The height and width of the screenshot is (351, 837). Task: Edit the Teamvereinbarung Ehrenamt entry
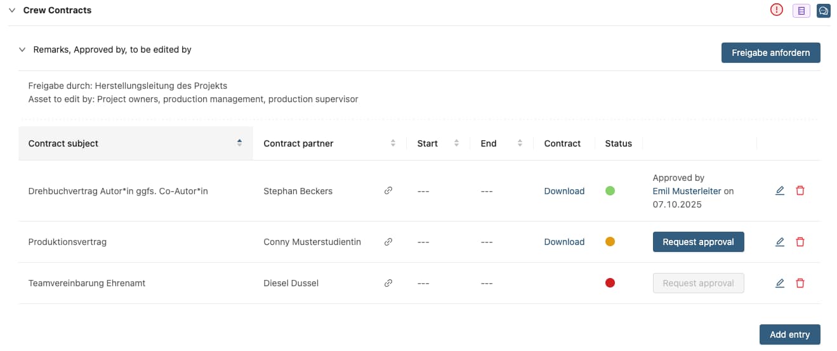(780, 283)
